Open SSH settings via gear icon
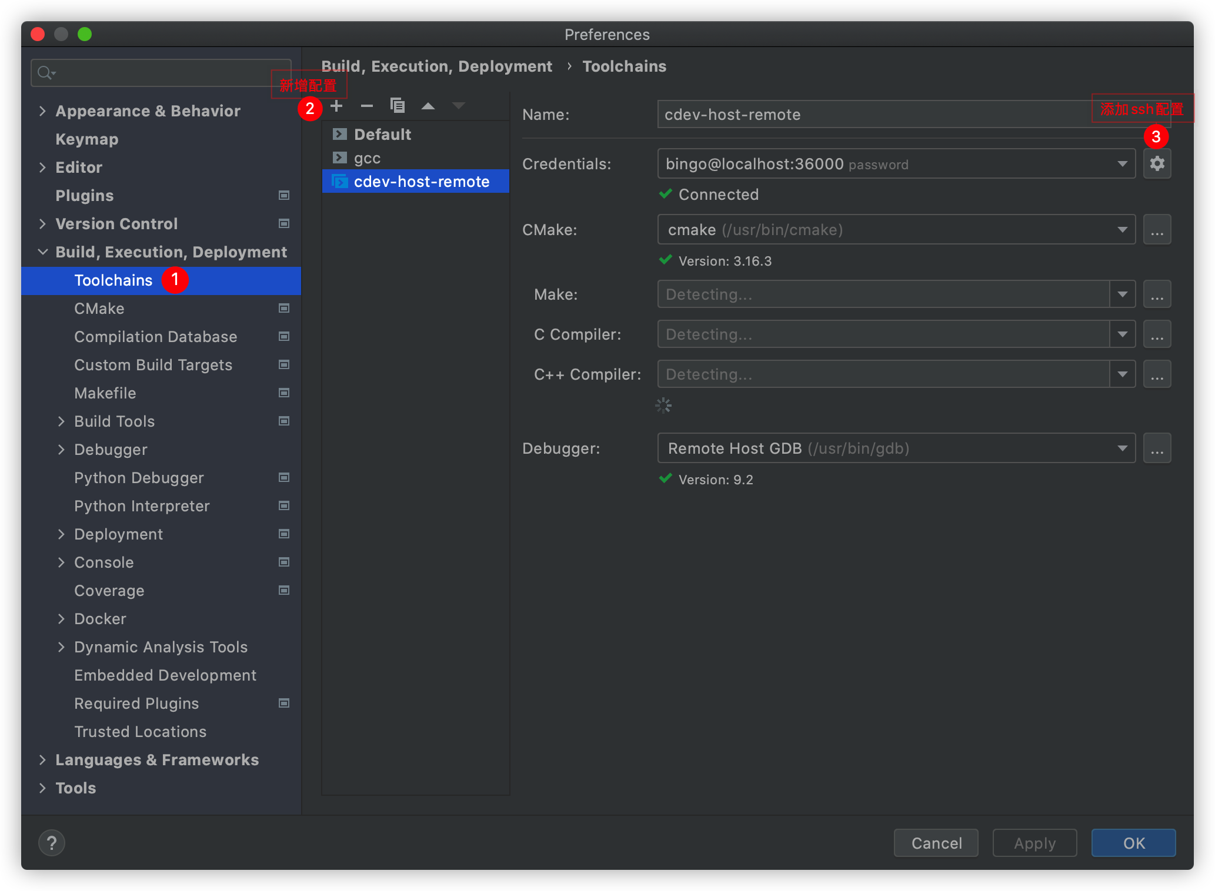The height and width of the screenshot is (891, 1215). (1157, 164)
